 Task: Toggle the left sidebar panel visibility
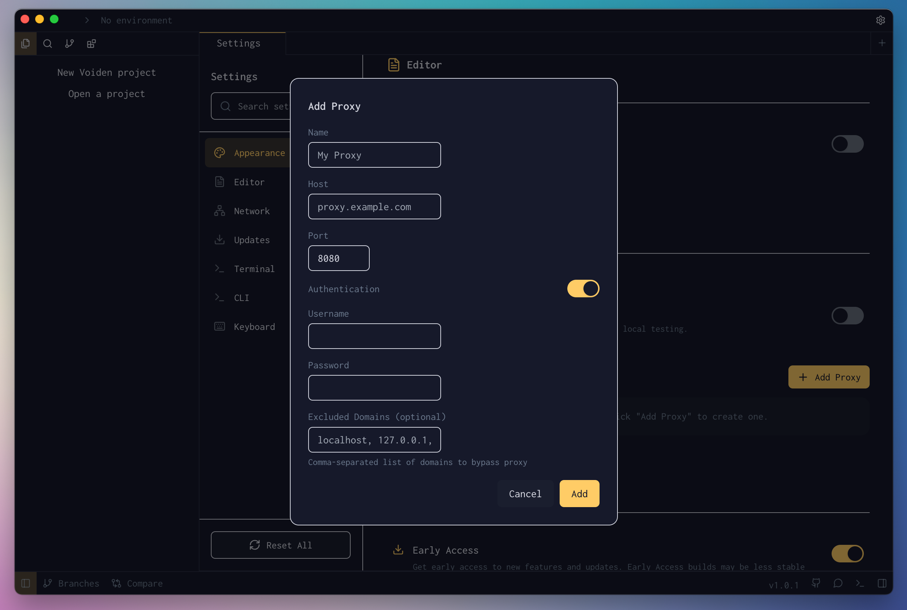coord(25,583)
